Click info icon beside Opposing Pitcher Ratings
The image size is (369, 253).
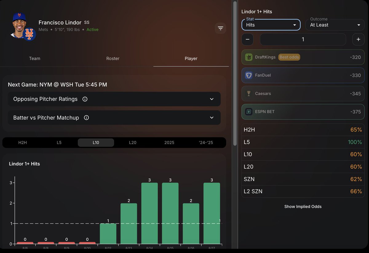[85, 99]
